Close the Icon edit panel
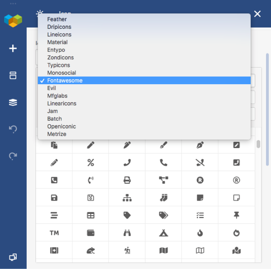The image size is (271, 269). [257, 14]
